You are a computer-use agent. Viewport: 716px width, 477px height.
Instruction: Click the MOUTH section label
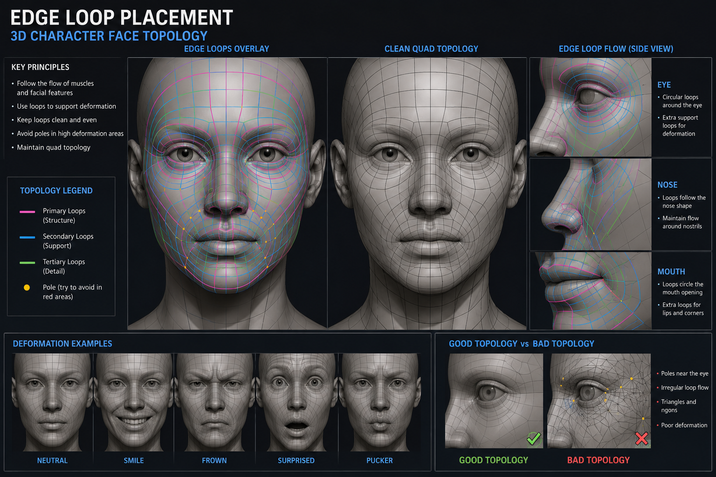tap(671, 272)
